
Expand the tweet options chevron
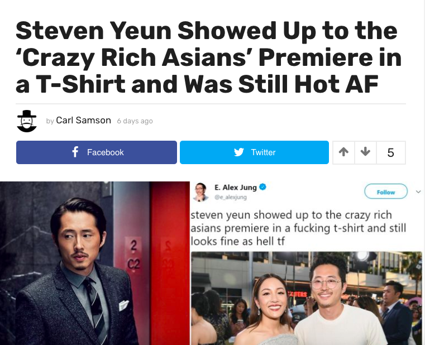pos(418,192)
